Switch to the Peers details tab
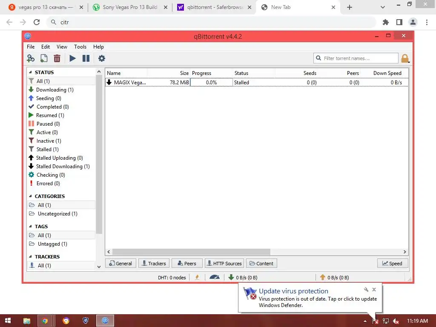The width and height of the screenshot is (436, 327). click(187, 263)
